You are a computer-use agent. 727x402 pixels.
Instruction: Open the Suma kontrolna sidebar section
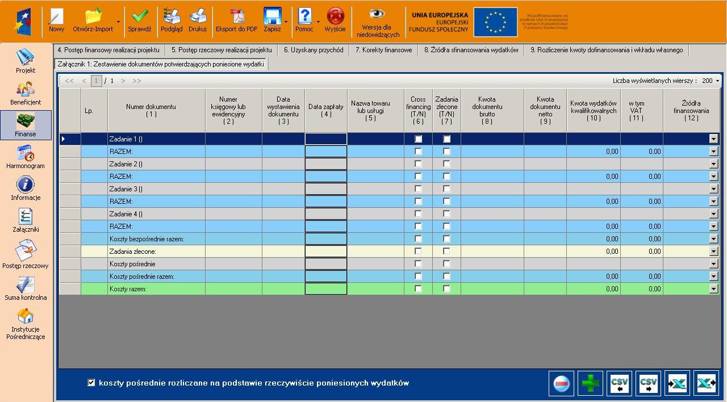pos(26,288)
